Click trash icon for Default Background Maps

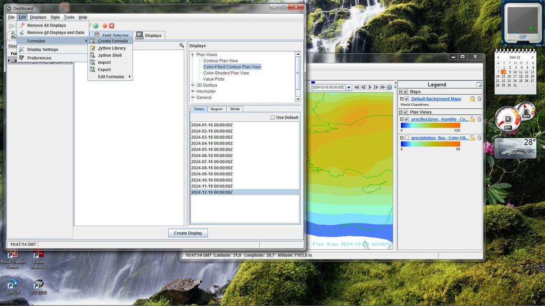click(x=479, y=99)
